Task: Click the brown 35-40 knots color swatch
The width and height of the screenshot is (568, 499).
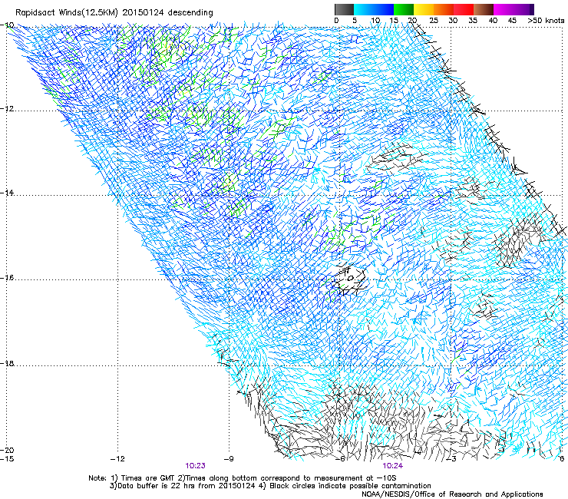Action: [484, 9]
